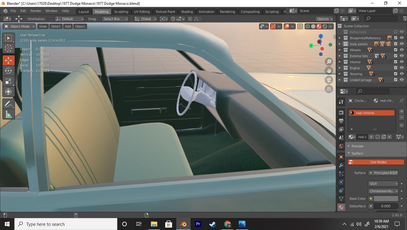Hide the Wheels collection
This screenshot has height=230, width=407.
tap(402, 50)
